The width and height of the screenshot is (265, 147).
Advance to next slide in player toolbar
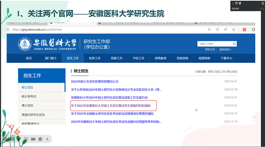pyautogui.click(x=12, y=139)
